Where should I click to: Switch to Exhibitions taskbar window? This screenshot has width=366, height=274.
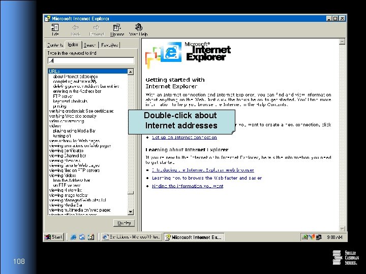pos(132,237)
